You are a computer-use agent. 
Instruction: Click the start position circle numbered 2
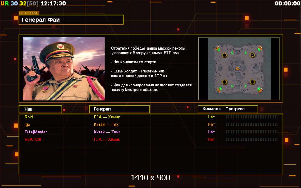[252, 55]
